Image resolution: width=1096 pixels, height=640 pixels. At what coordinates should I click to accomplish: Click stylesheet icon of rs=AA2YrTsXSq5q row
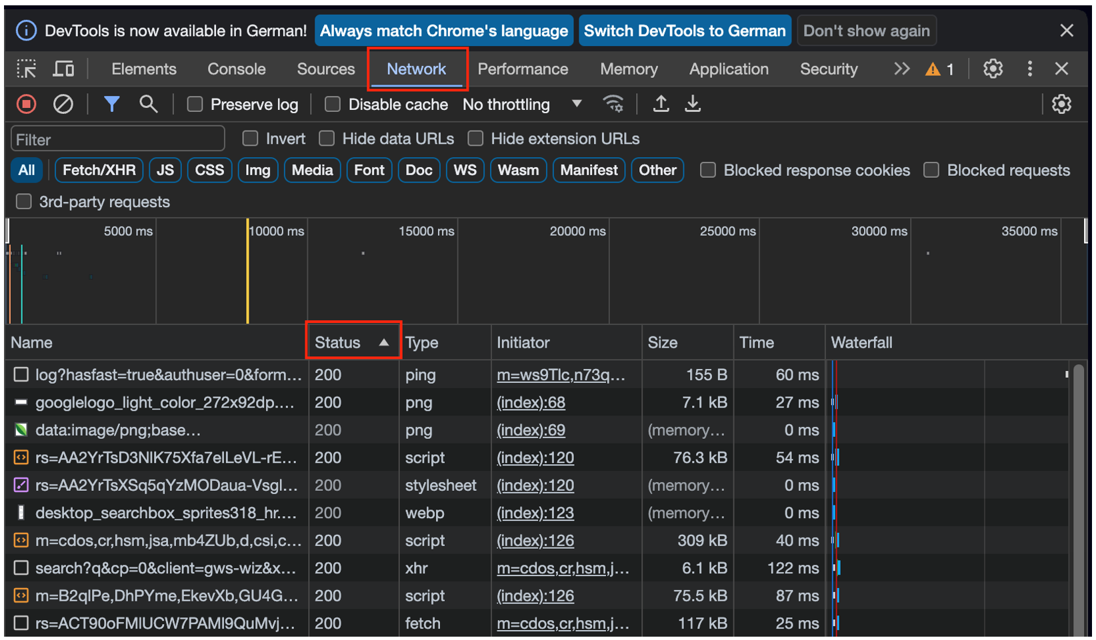pyautogui.click(x=21, y=485)
